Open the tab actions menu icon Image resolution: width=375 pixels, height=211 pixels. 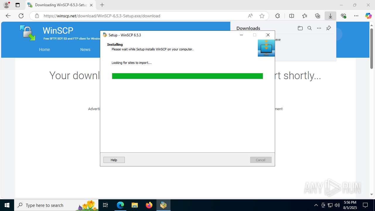18,5
